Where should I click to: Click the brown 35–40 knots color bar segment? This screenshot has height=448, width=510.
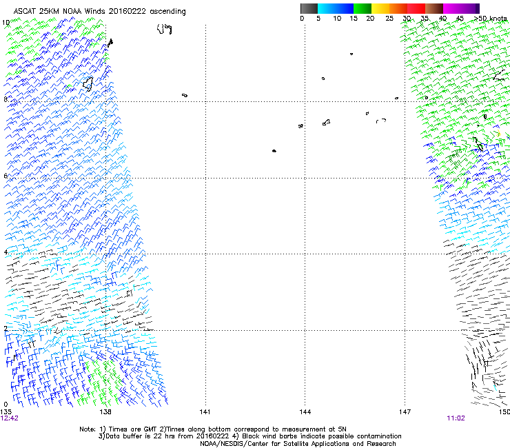434,8
